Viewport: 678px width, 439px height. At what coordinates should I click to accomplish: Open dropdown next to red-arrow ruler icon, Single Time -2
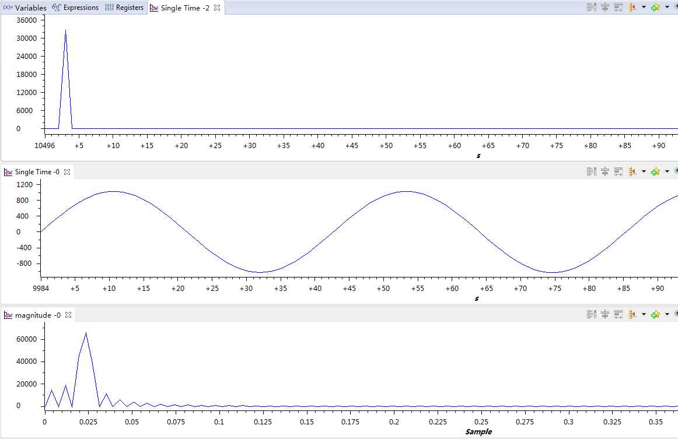tap(644, 8)
